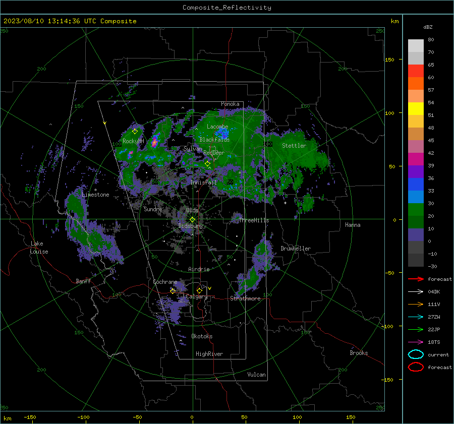Click the Drumheller label
The height and width of the screenshot is (424, 454).
[x=296, y=249]
